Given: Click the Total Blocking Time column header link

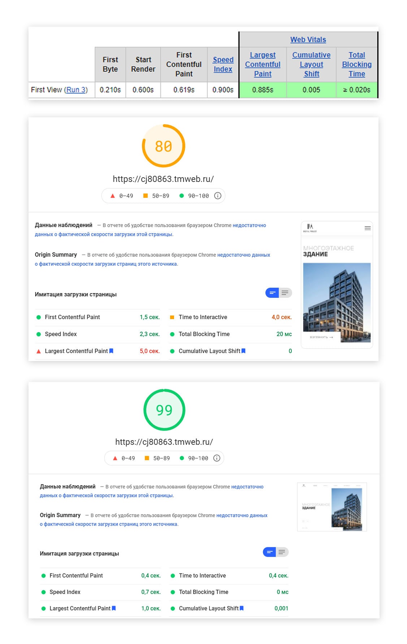Looking at the screenshot, I should 356,64.
